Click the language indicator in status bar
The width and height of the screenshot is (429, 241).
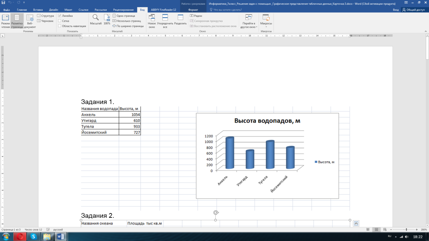click(58, 229)
